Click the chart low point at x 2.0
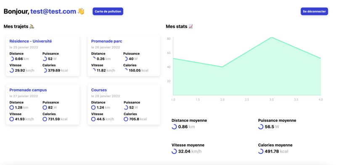The height and width of the screenshot is (165, 339). [222, 67]
